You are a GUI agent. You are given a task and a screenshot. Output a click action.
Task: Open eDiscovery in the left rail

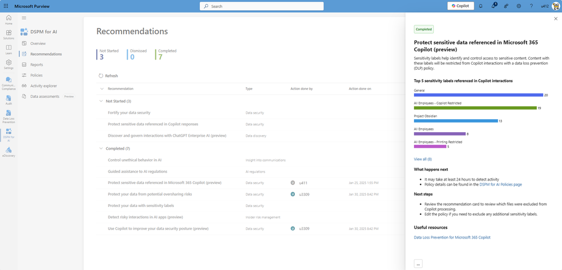pyautogui.click(x=8, y=152)
